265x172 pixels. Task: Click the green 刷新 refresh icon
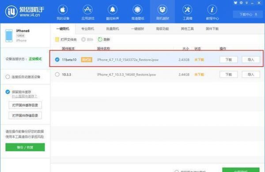[100, 40]
